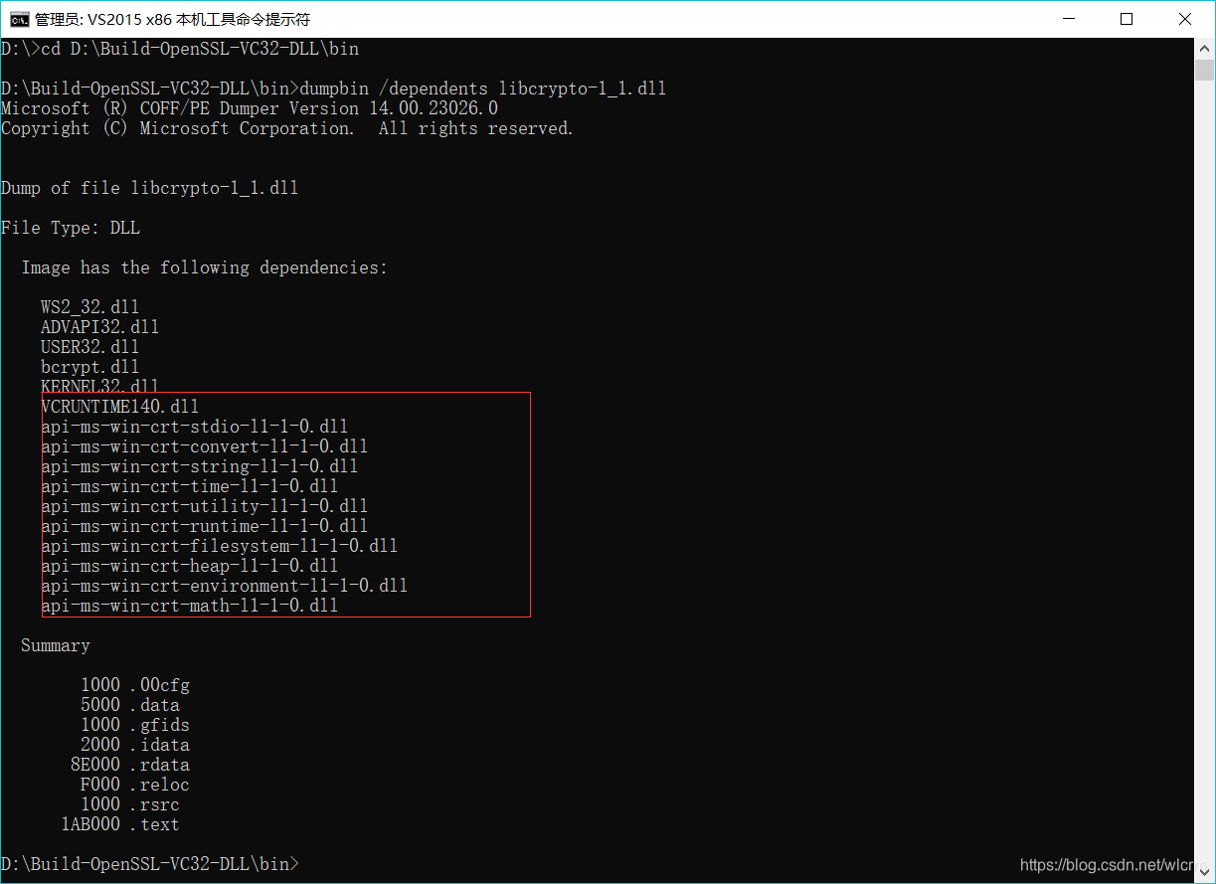Click api-ms-win-crt-runtime-l1-1-0.dll entry
1216x884 pixels.
click(x=205, y=526)
